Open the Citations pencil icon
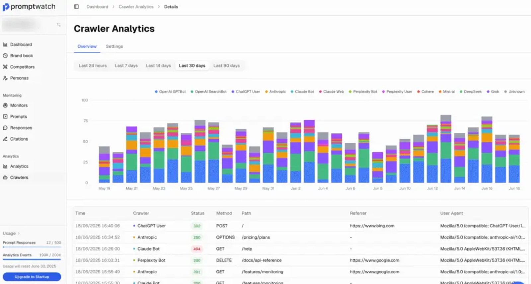Image resolution: width=531 pixels, height=284 pixels. pos(5,139)
